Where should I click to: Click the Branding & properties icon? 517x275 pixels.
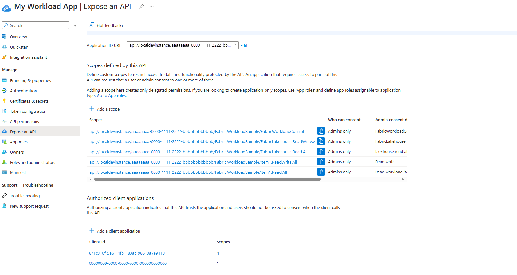point(4,80)
